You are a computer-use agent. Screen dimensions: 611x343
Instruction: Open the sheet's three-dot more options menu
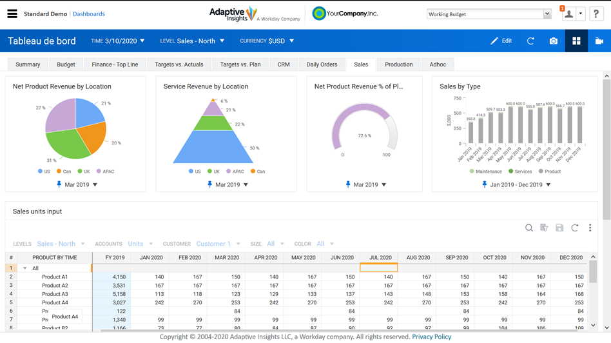coord(590,228)
